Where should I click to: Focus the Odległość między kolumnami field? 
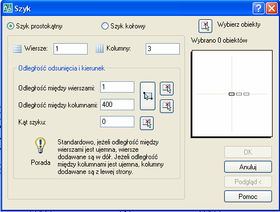point(117,105)
